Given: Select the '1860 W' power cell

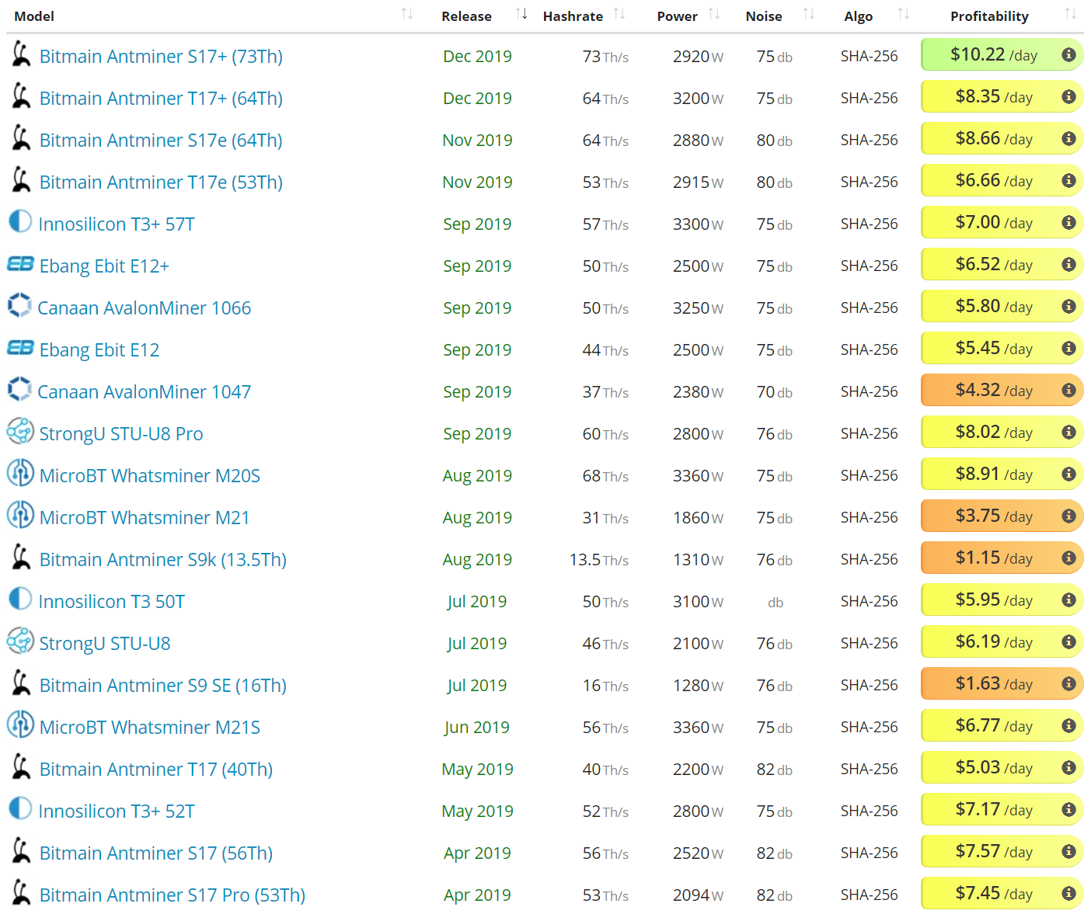Looking at the screenshot, I should 698,518.
